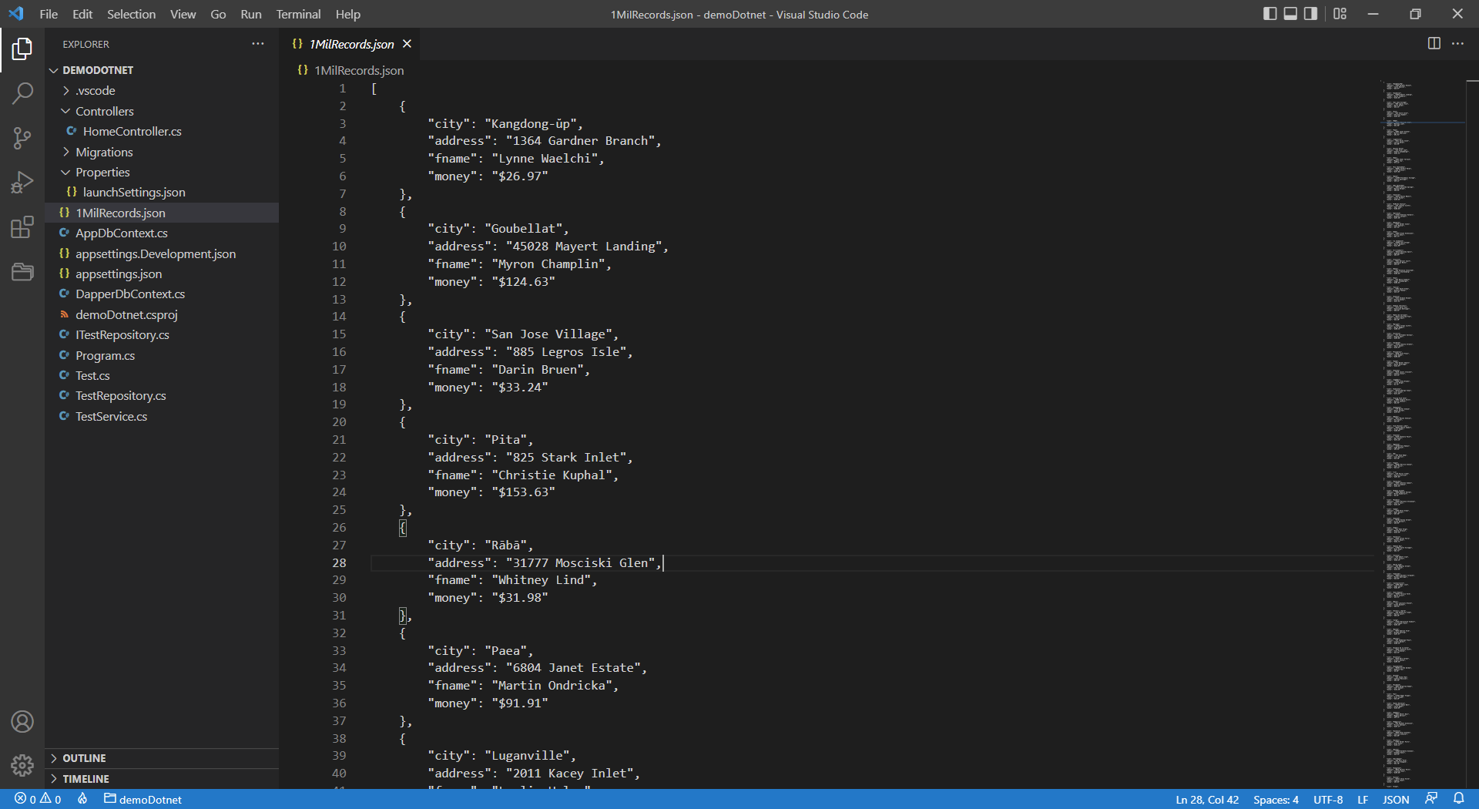Toggle the Panel visibility

pos(1289,14)
